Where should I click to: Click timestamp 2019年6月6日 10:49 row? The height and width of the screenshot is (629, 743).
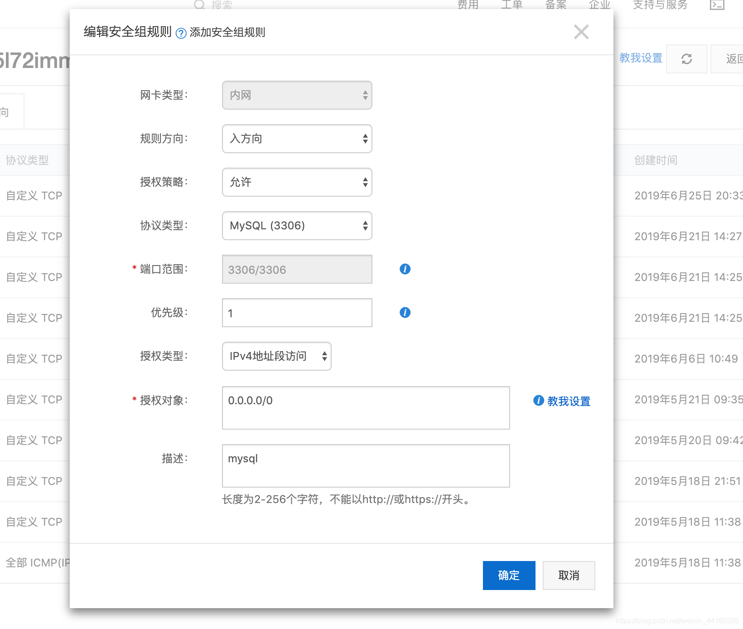pyautogui.click(x=686, y=359)
